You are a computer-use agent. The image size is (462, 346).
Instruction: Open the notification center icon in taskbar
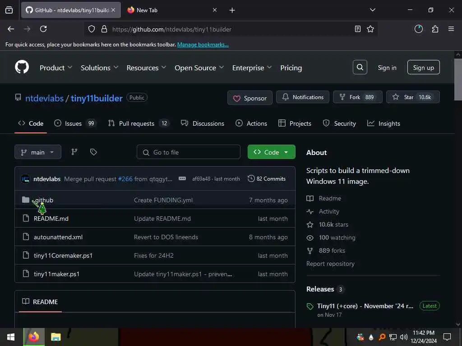click(447, 337)
